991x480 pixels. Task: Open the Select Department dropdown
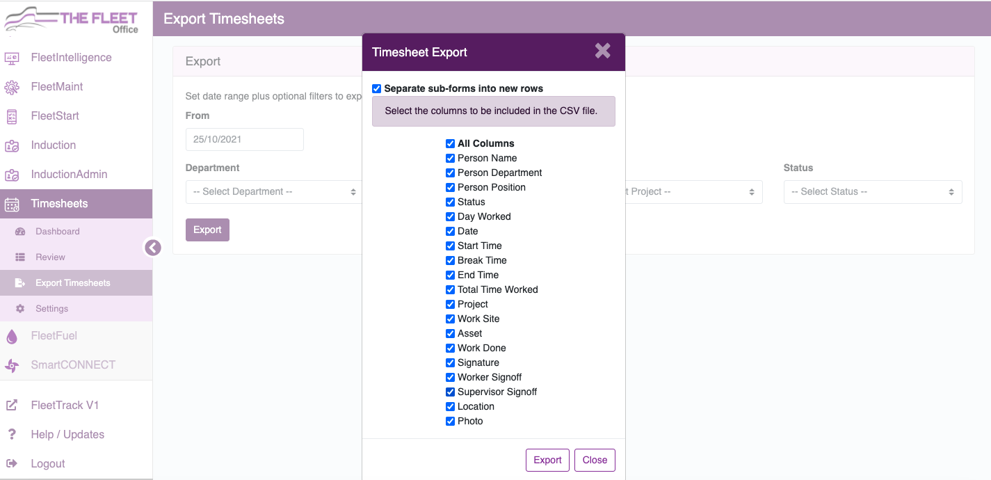(x=273, y=192)
